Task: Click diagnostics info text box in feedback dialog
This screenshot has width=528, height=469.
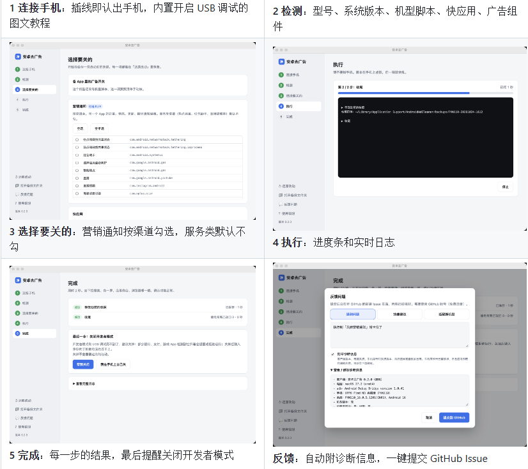Action: coord(400,390)
